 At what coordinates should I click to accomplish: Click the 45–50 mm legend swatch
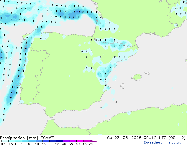click(x=87, y=141)
